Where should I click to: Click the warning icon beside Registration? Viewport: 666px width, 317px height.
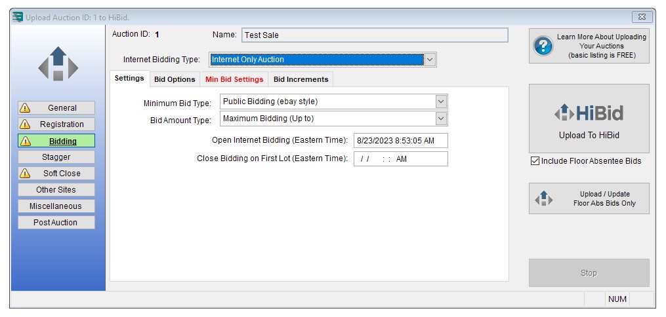point(25,124)
